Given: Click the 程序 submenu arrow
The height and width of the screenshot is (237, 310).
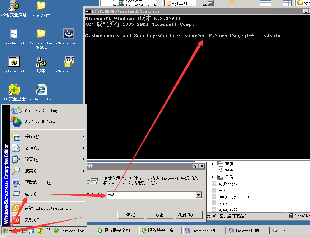Looking at the screenshot, I should click(84, 137).
